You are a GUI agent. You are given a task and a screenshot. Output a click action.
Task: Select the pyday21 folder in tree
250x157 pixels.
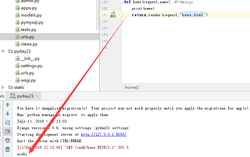click(x=22, y=51)
